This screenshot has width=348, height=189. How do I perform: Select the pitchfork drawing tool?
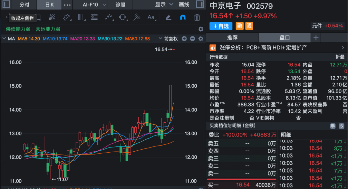tap(137, 17)
